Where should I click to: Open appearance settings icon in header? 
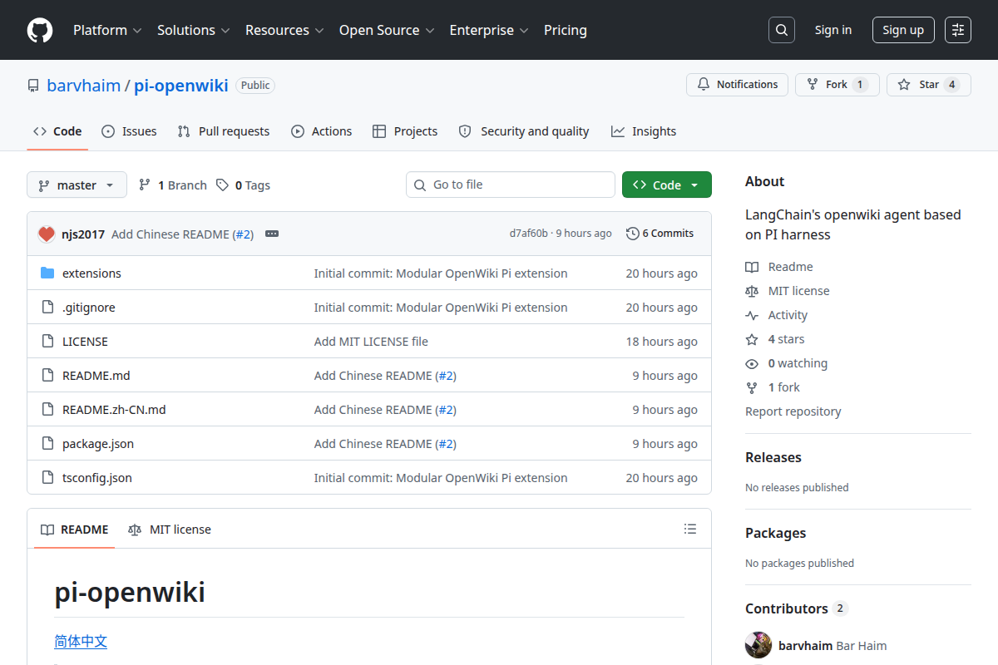958,30
